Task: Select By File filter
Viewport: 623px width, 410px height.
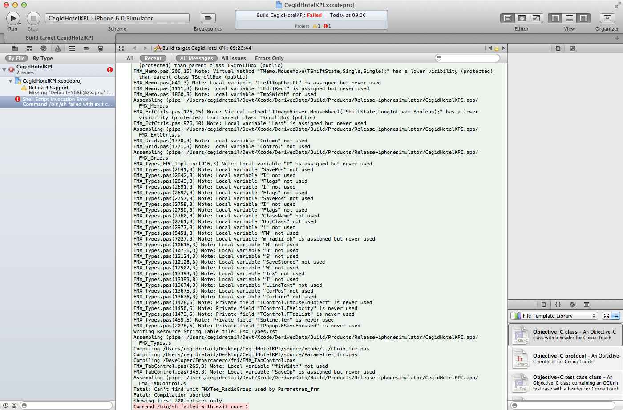Action: 16,58
